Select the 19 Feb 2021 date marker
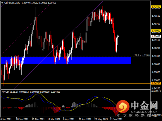This screenshot has width=162, height=121. (38, 119)
